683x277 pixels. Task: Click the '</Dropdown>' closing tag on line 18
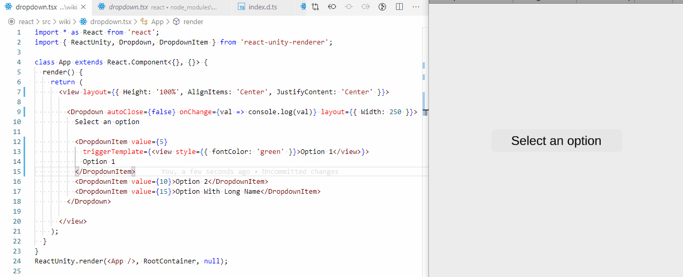(89, 202)
